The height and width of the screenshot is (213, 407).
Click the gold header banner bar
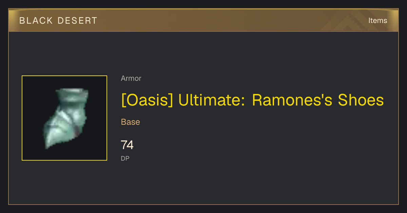coord(203,20)
